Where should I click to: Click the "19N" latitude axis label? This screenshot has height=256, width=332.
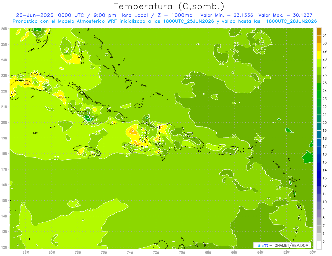[x=4, y=138]
